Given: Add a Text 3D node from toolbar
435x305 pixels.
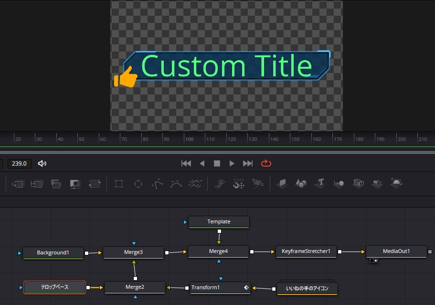Looking at the screenshot, I should coord(320,183).
